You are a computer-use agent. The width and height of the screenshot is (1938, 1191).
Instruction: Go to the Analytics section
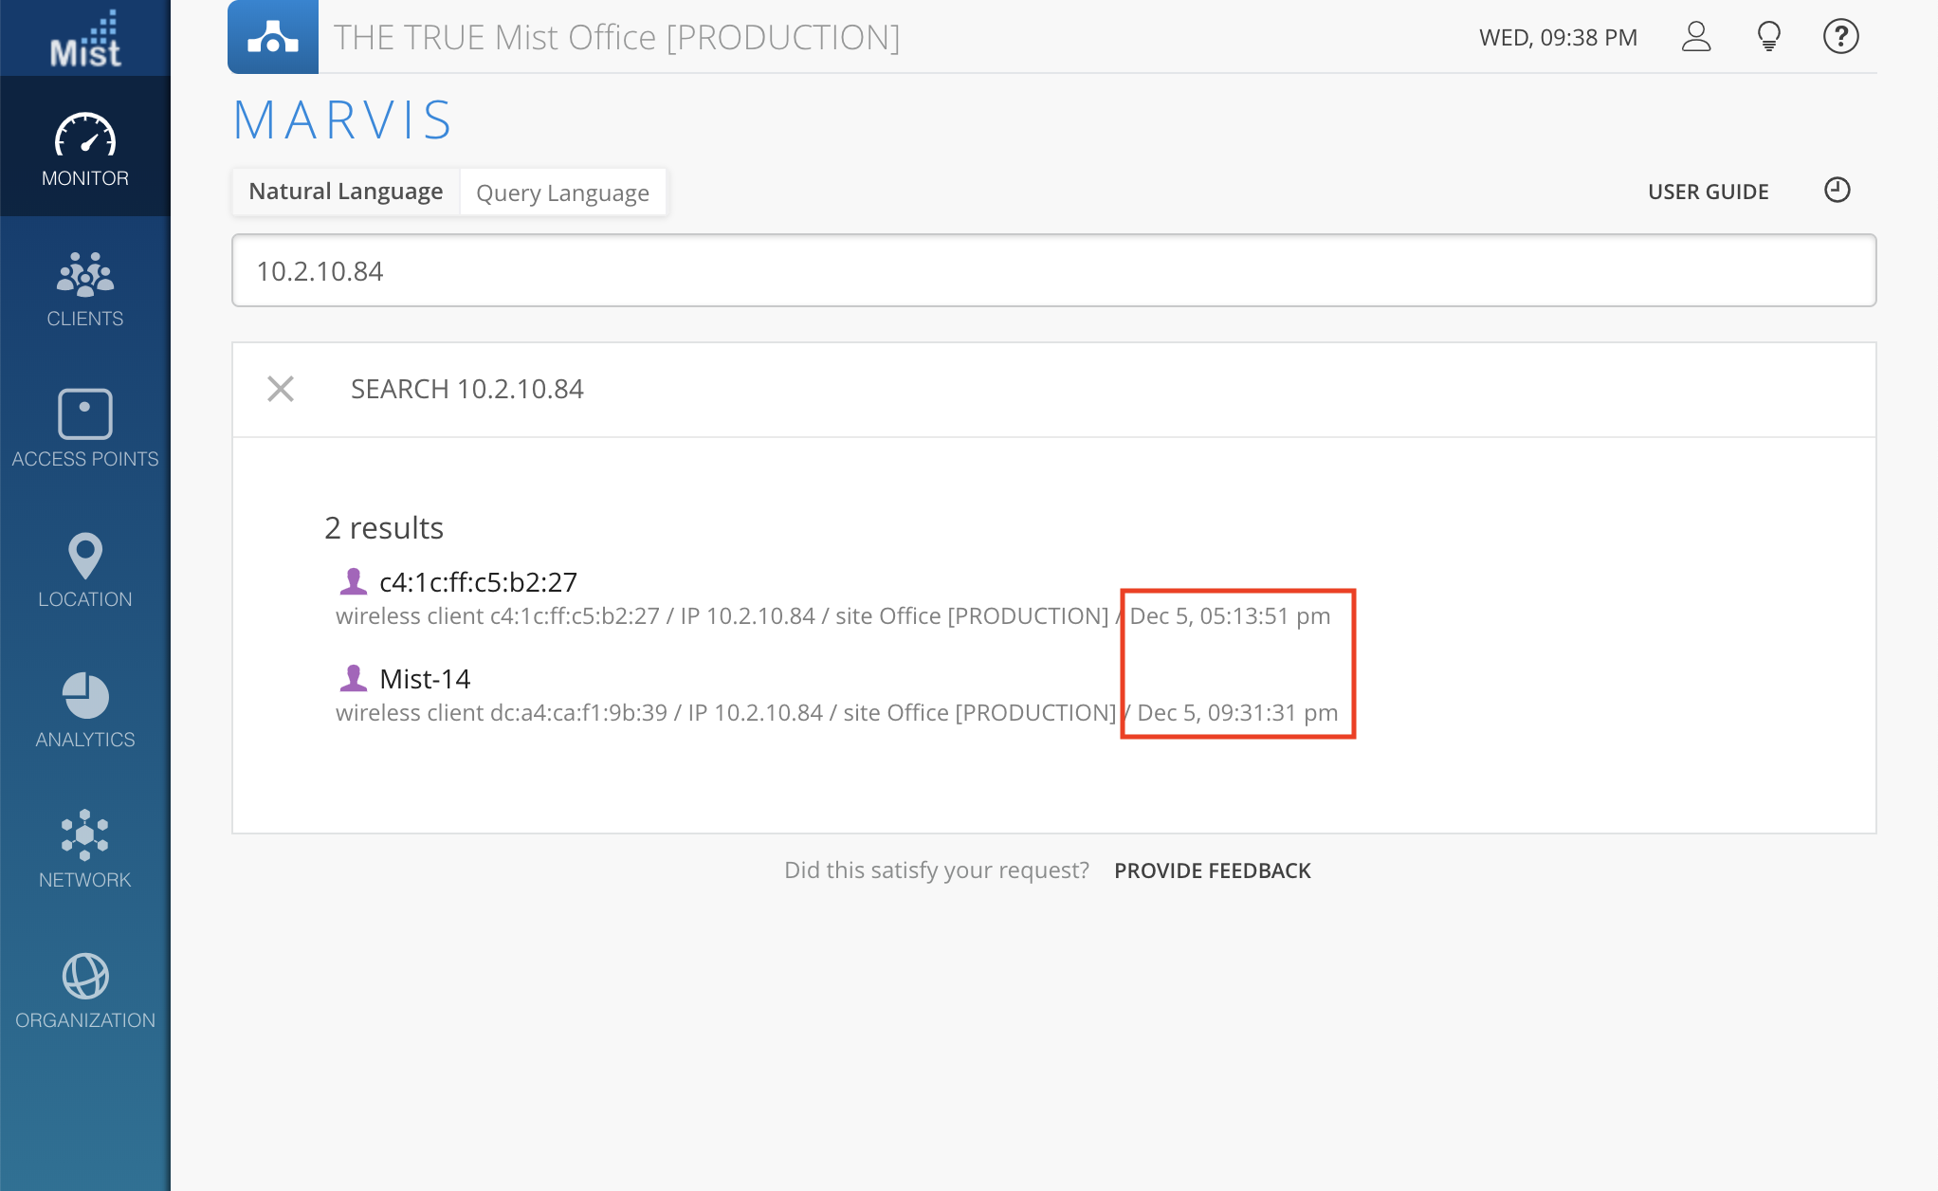coord(85,710)
